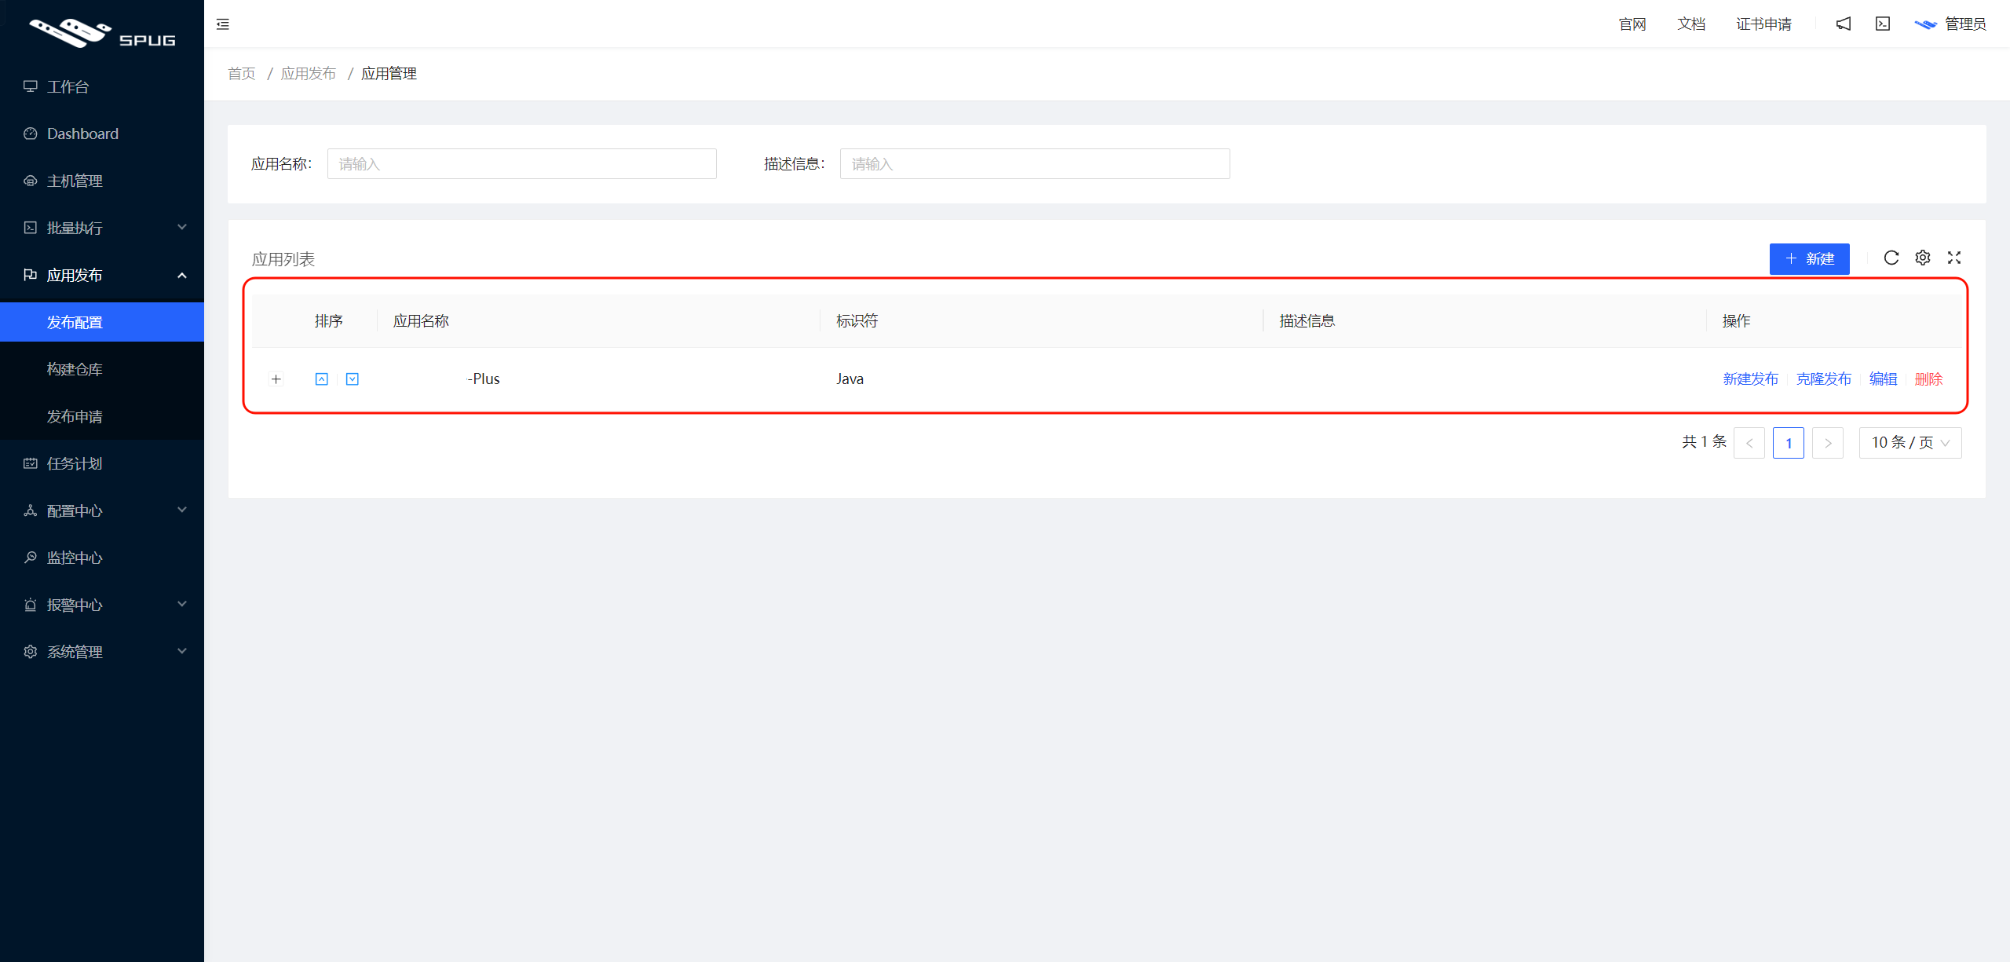Move the -Plus app down in order
Viewport: 2010px width, 962px height.
pos(353,379)
